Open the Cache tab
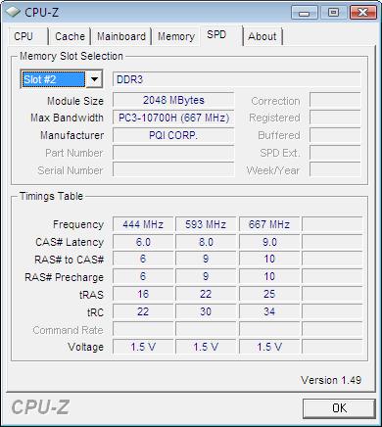 click(70, 36)
